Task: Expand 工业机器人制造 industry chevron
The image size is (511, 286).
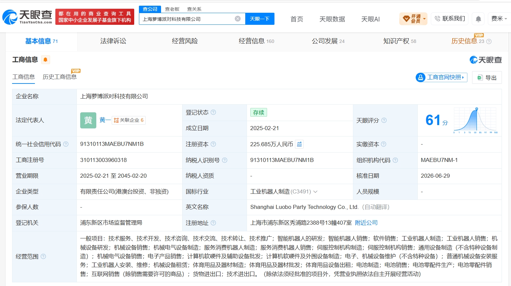Action: pos(315,192)
